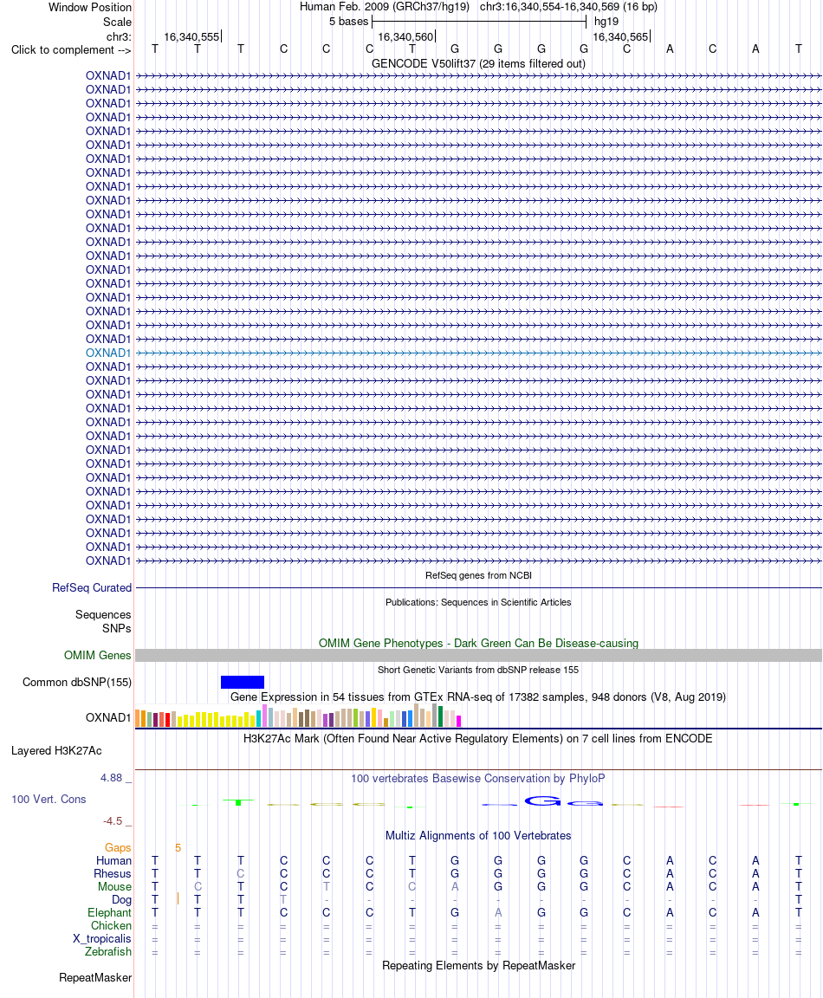Open 'Publications: Sequences in Scientific Articles' title
Screen dimensions: 823x998
[478, 602]
